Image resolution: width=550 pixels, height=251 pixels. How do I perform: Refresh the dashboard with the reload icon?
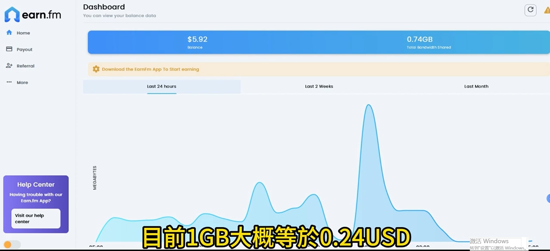[x=530, y=10]
